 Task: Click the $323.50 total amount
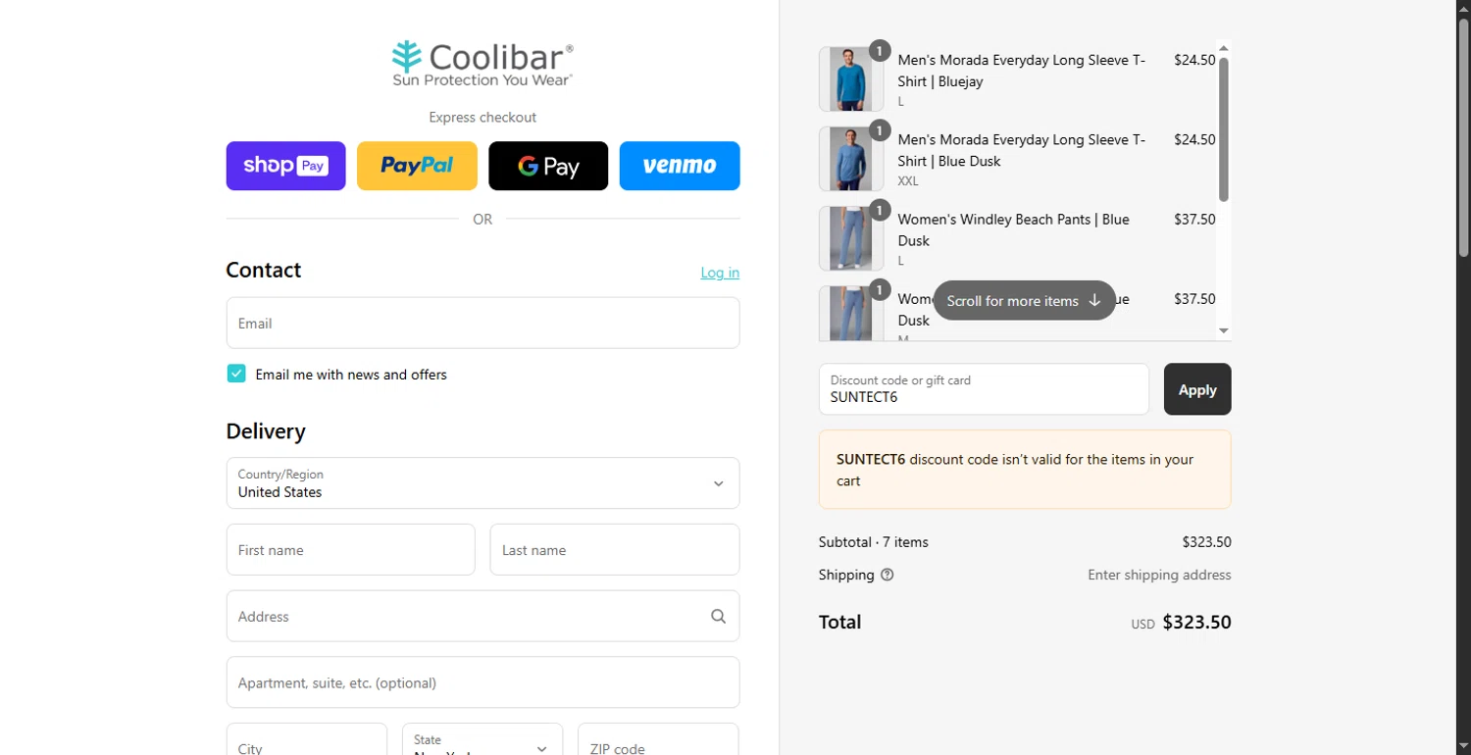(x=1196, y=623)
